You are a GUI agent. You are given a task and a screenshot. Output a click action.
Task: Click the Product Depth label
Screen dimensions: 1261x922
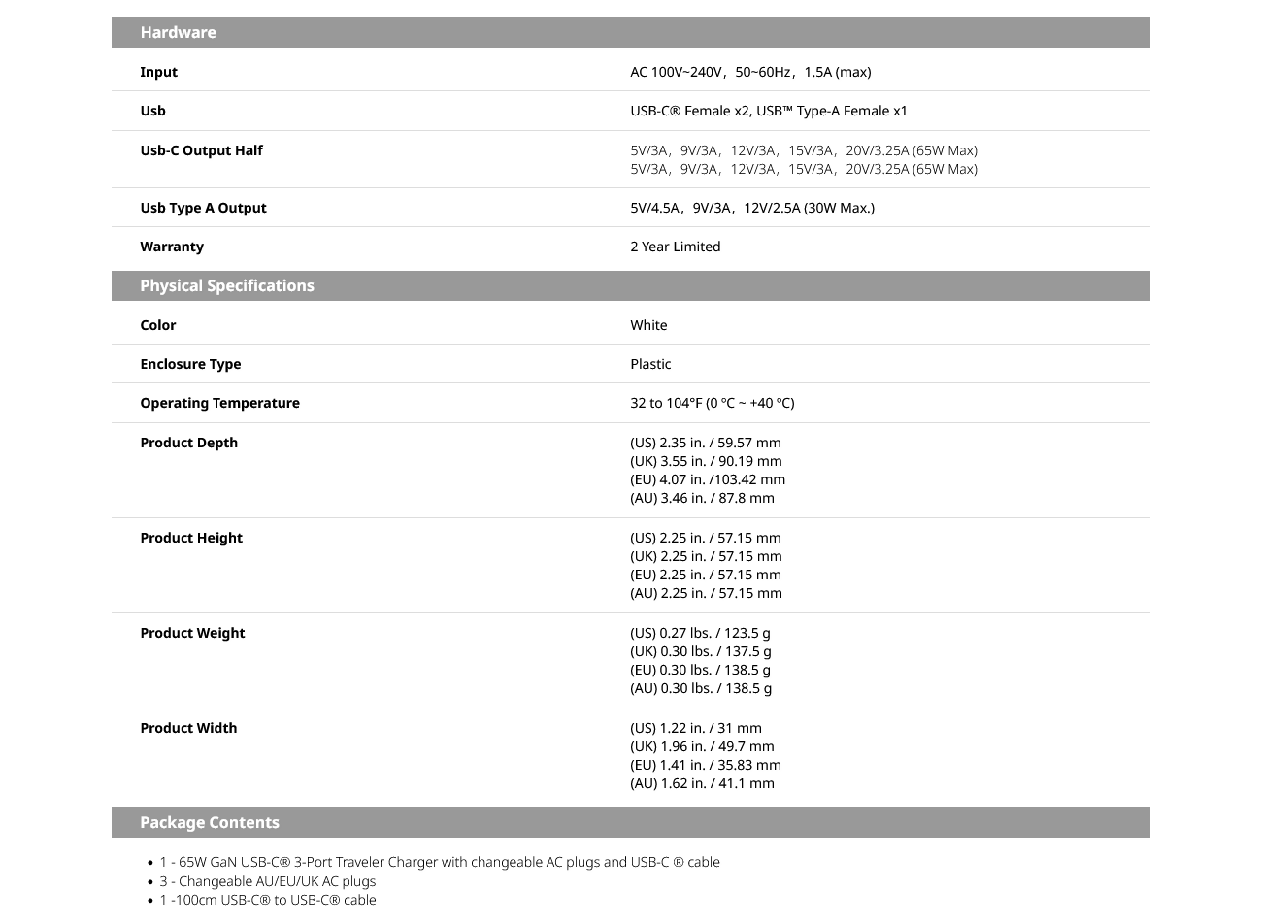point(188,443)
